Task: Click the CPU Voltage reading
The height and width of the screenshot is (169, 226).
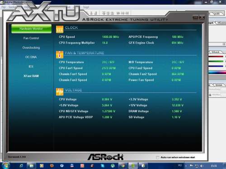Action: pyautogui.click(x=107, y=100)
